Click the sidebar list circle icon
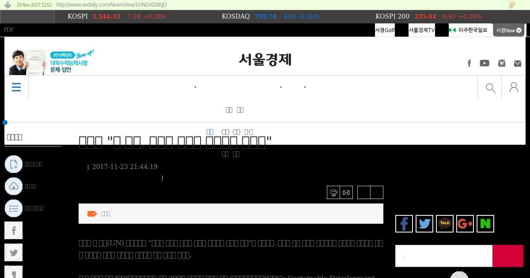The image size is (530, 278). (14, 208)
